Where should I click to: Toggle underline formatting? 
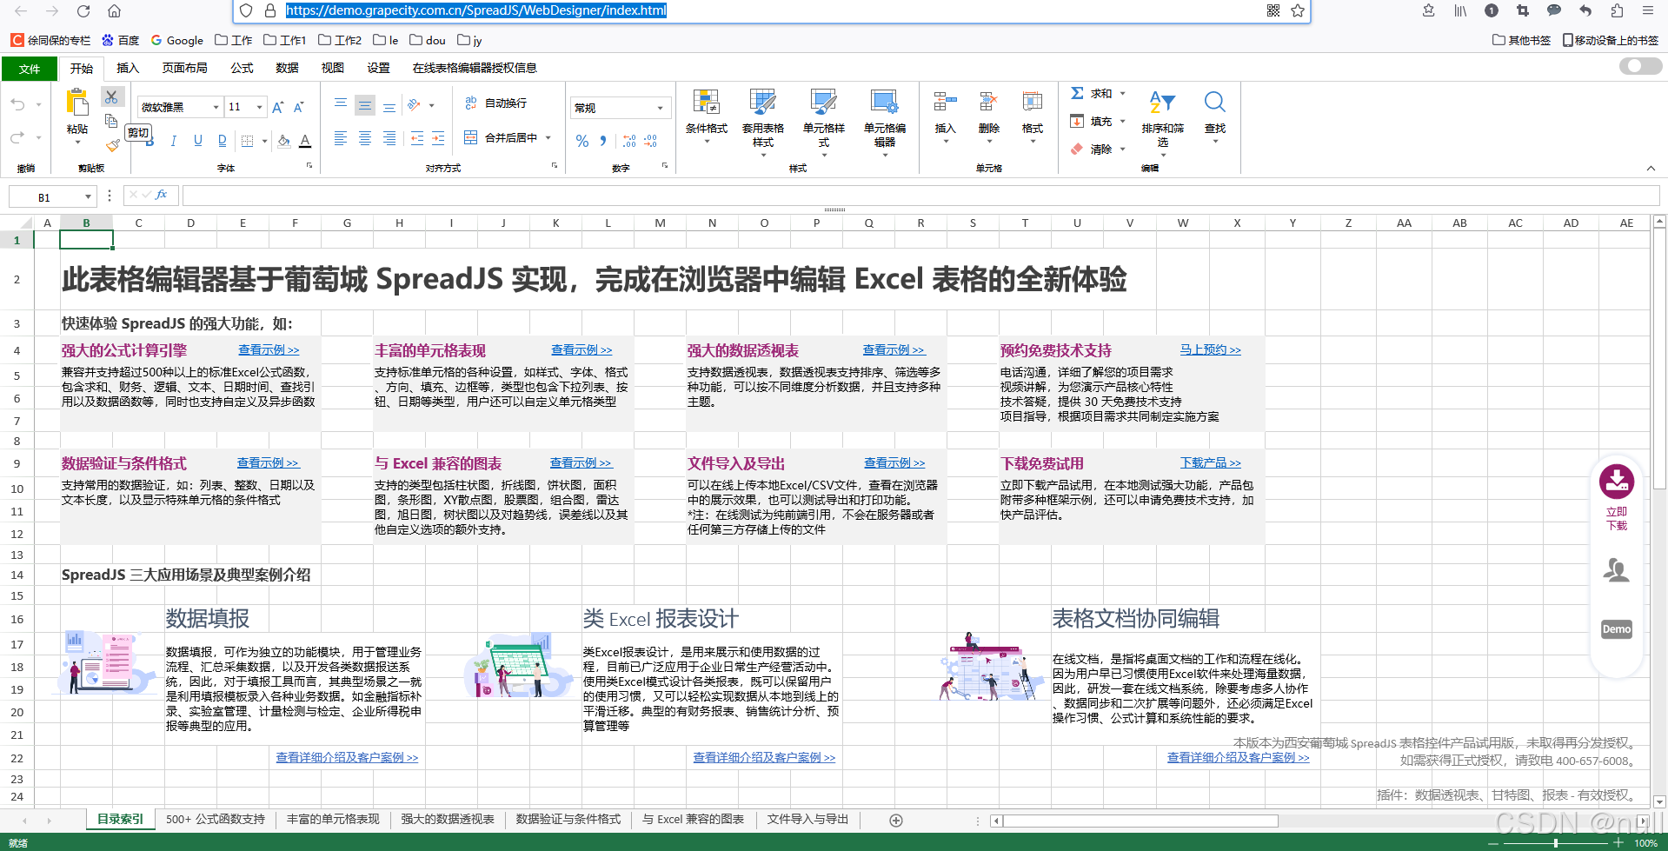click(x=198, y=140)
